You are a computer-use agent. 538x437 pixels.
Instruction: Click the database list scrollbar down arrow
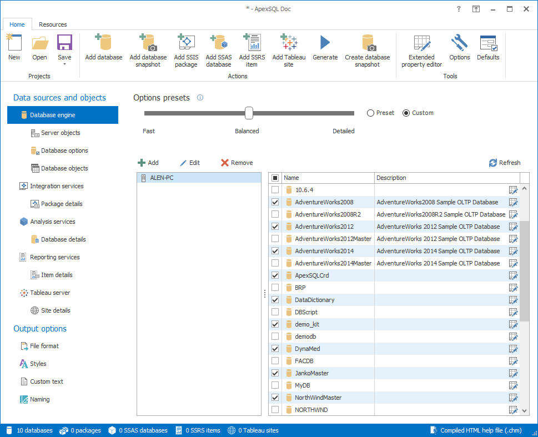click(x=524, y=410)
